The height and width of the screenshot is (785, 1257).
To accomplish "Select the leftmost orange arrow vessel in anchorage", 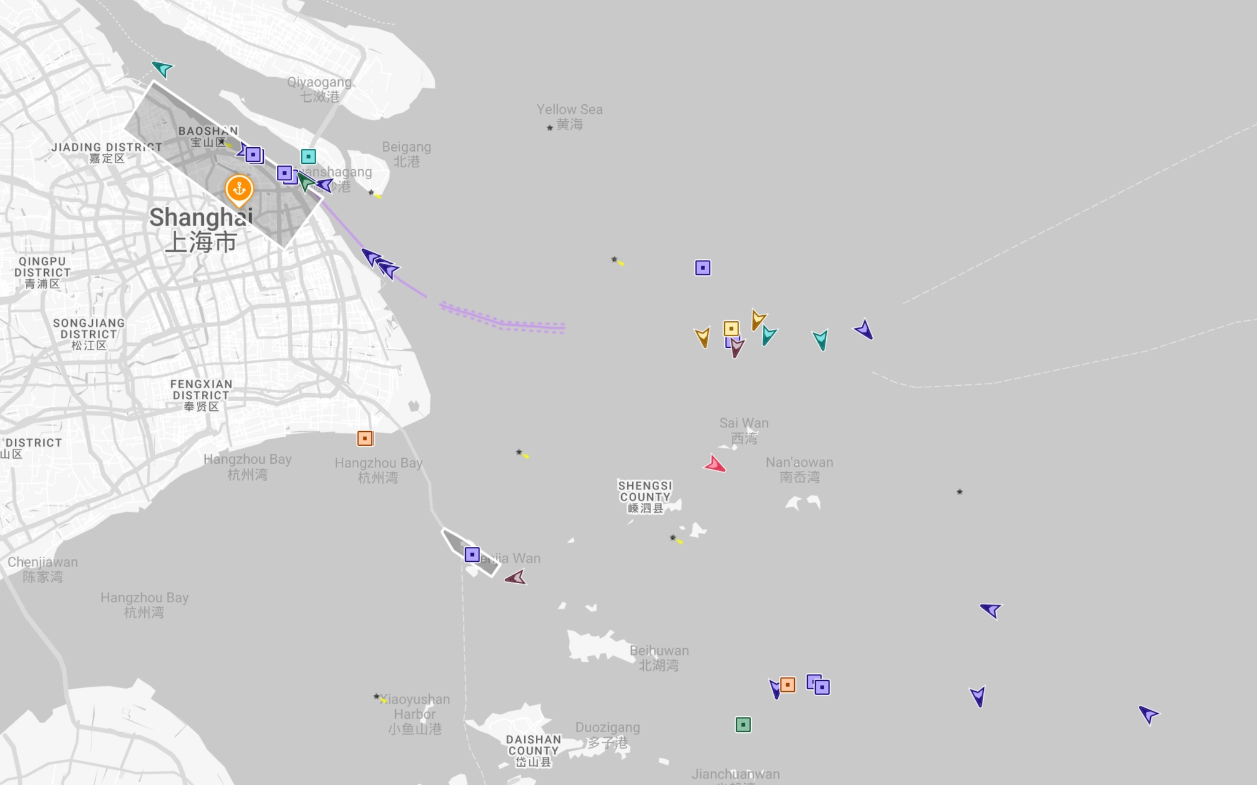I will pos(702,337).
